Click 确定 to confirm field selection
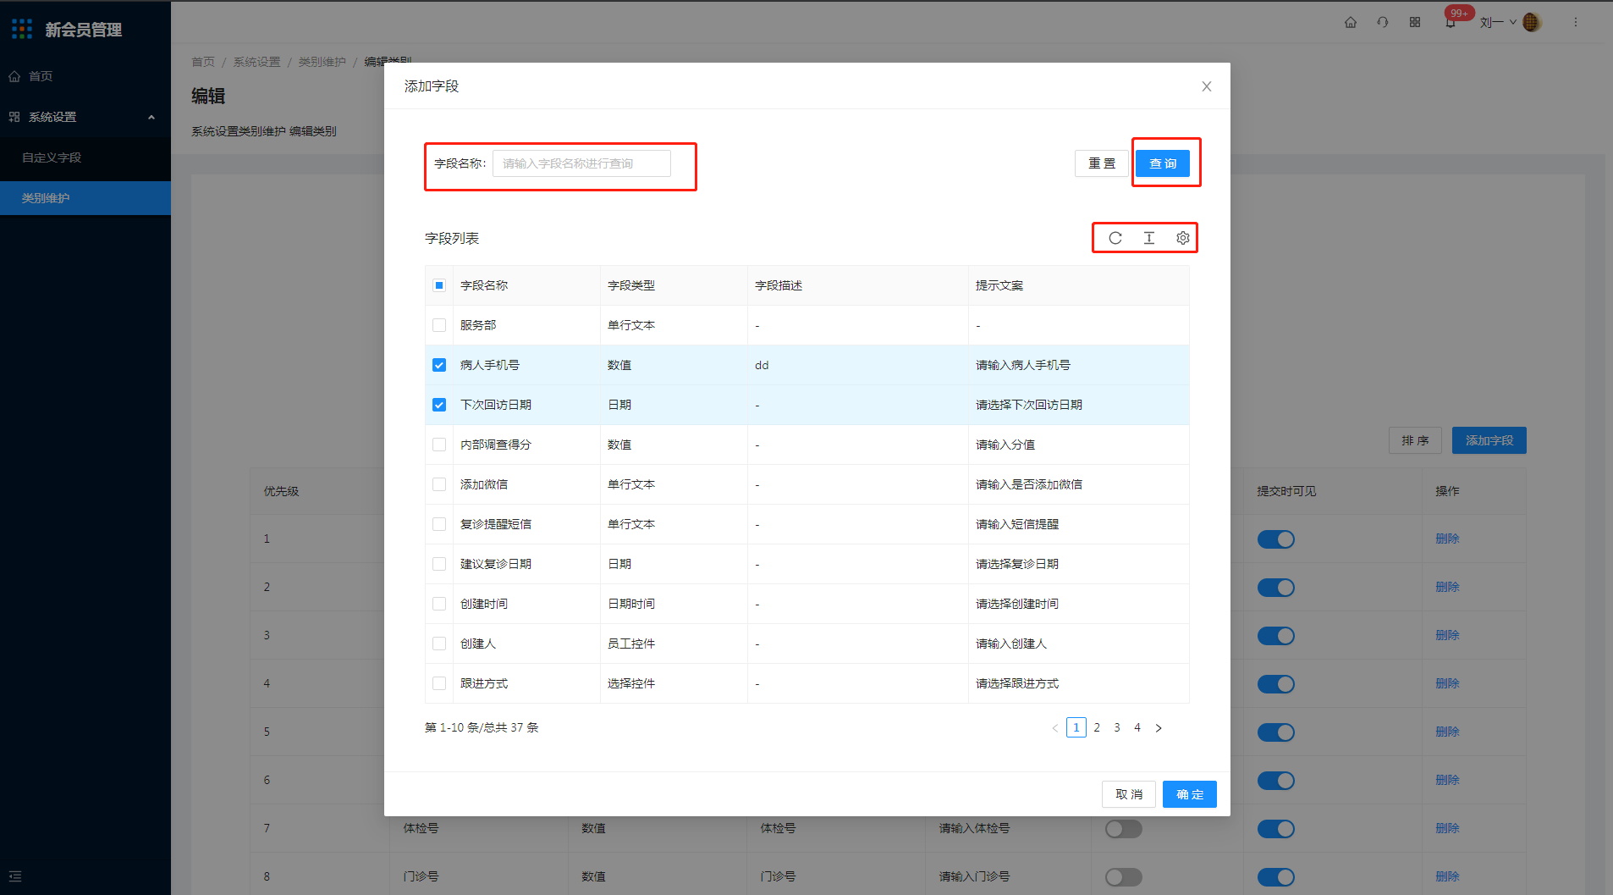 point(1190,794)
